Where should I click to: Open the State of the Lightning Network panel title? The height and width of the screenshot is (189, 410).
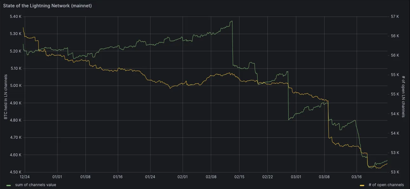click(47, 6)
